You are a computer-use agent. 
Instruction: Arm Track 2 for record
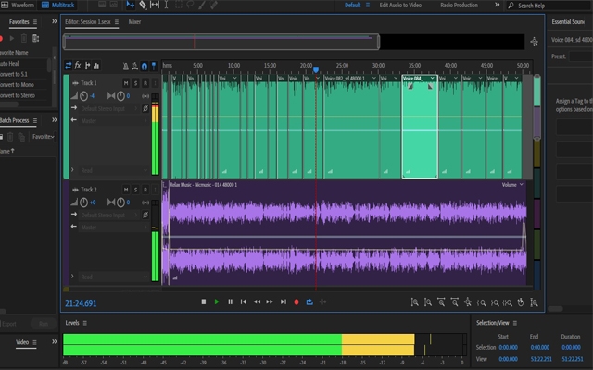point(145,190)
